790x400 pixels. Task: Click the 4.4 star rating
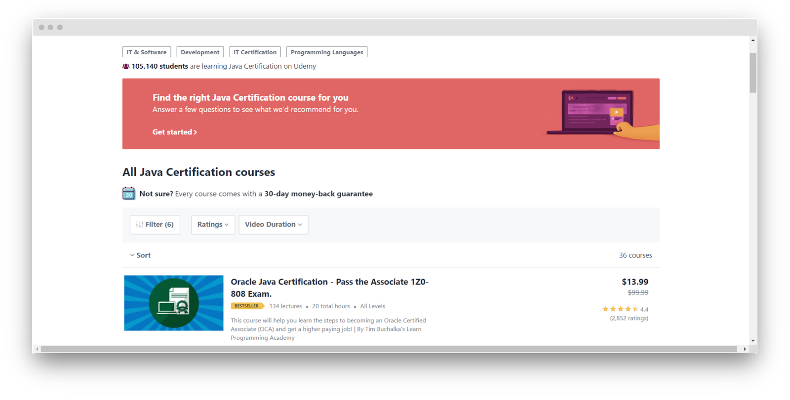coord(625,309)
